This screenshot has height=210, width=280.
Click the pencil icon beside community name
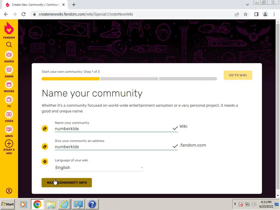click(x=45, y=129)
